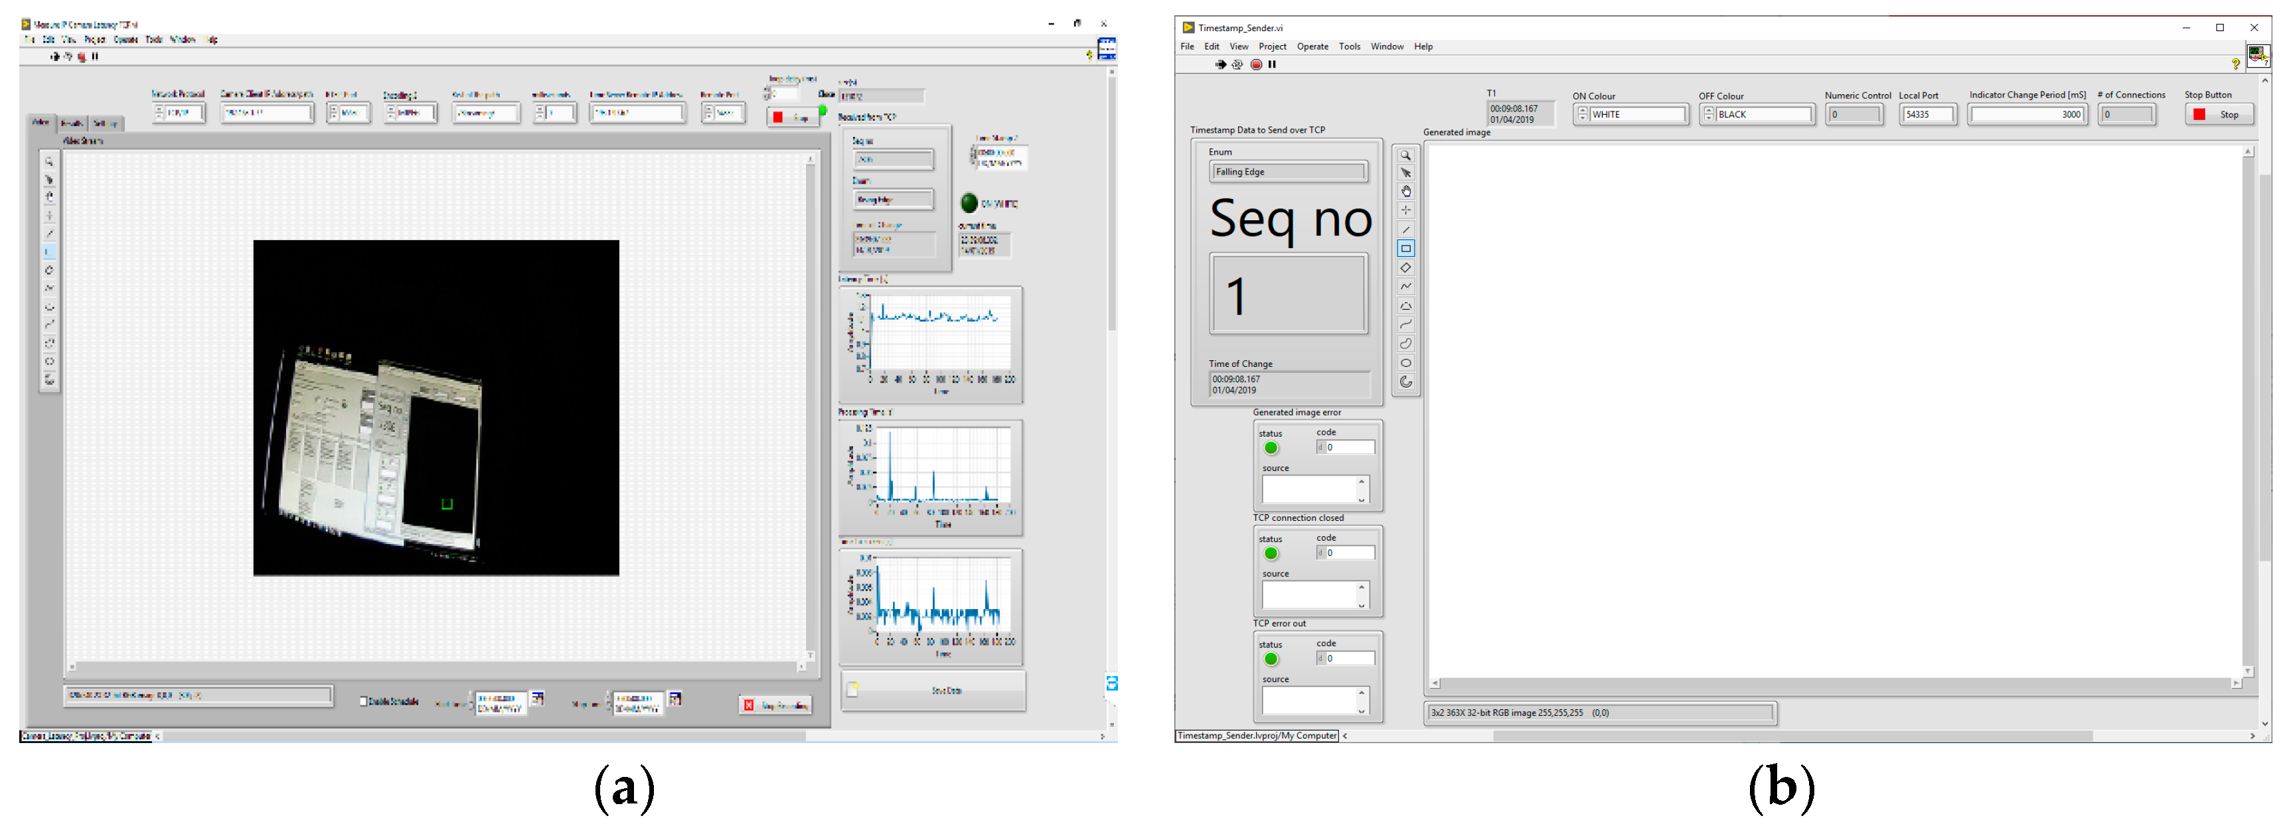Open the Operate menu in Timestamp_Sender
This screenshot has height=830, width=2291.
(1312, 46)
